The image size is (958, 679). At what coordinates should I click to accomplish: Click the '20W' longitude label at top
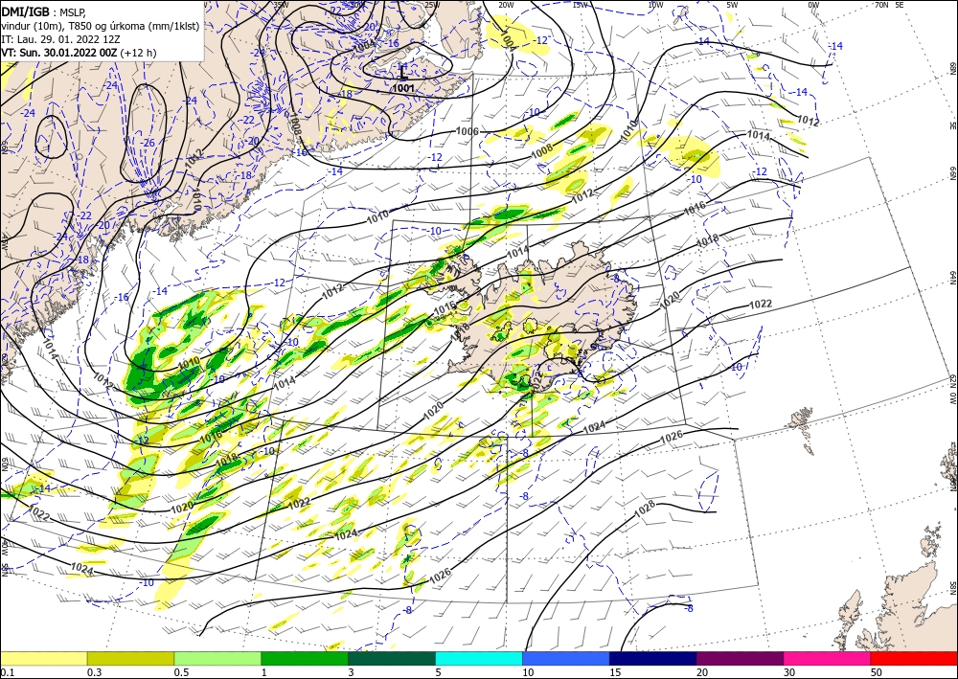[505, 5]
